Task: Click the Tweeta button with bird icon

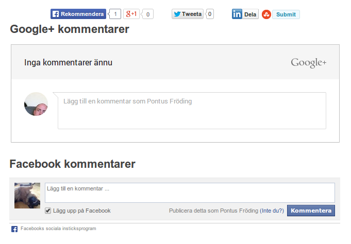Action: click(x=188, y=14)
